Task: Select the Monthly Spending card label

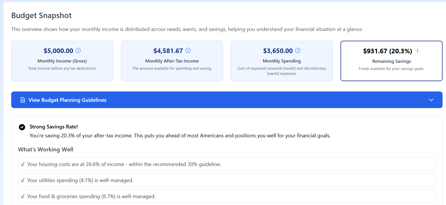Action: (x=282, y=61)
